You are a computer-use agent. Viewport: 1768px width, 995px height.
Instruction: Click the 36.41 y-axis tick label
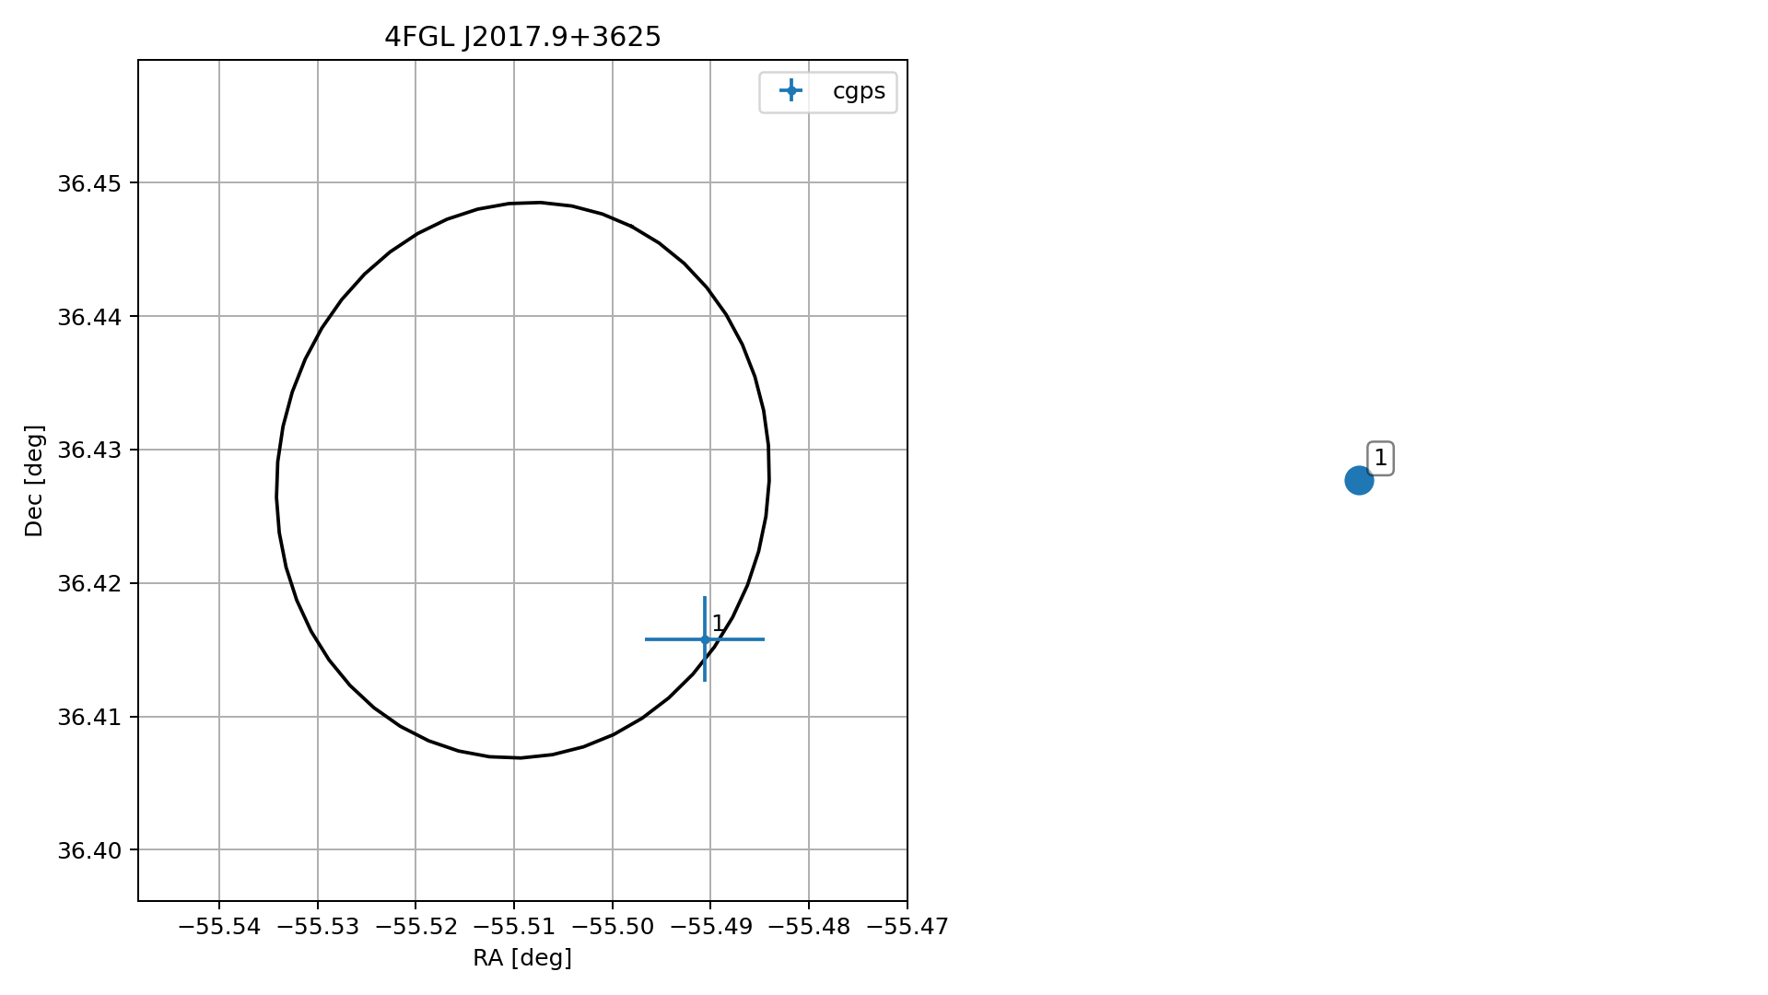tap(89, 718)
